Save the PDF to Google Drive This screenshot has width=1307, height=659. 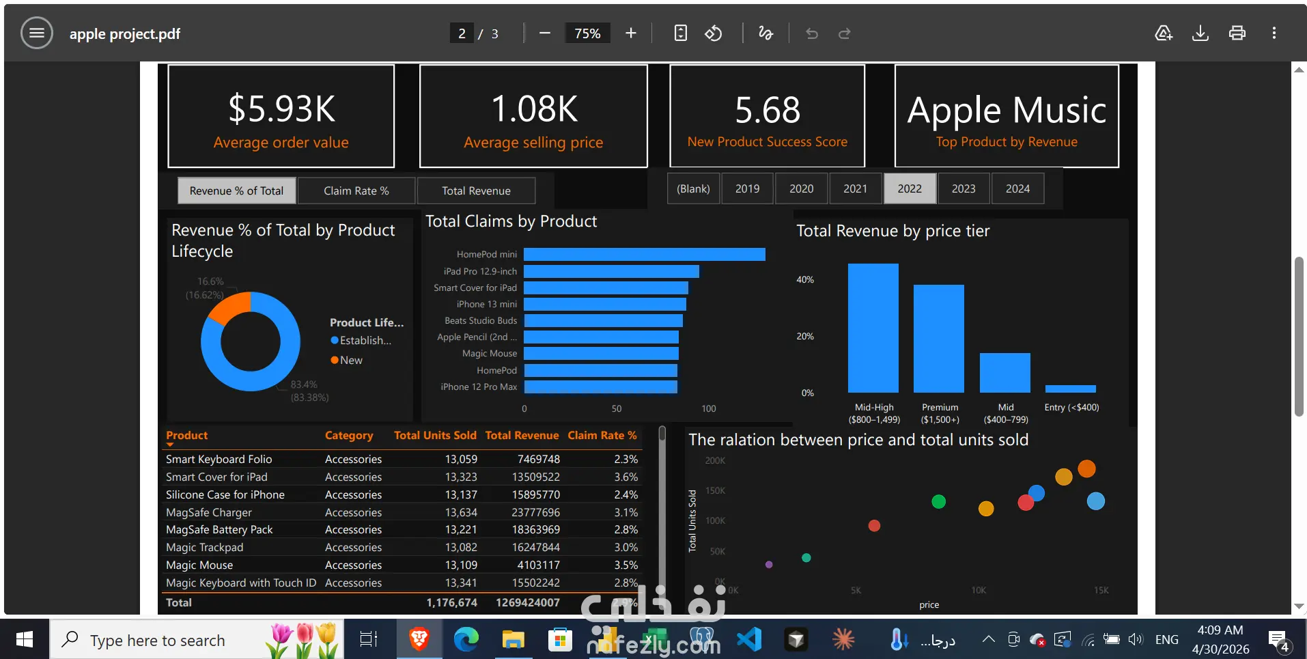click(1164, 33)
